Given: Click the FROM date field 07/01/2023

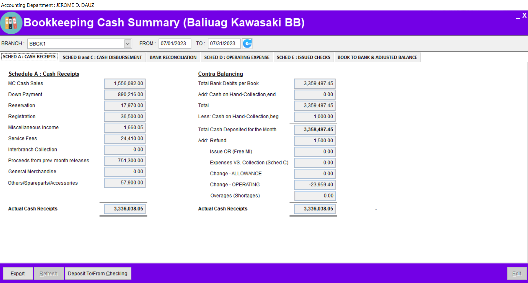Looking at the screenshot, I should coord(175,44).
